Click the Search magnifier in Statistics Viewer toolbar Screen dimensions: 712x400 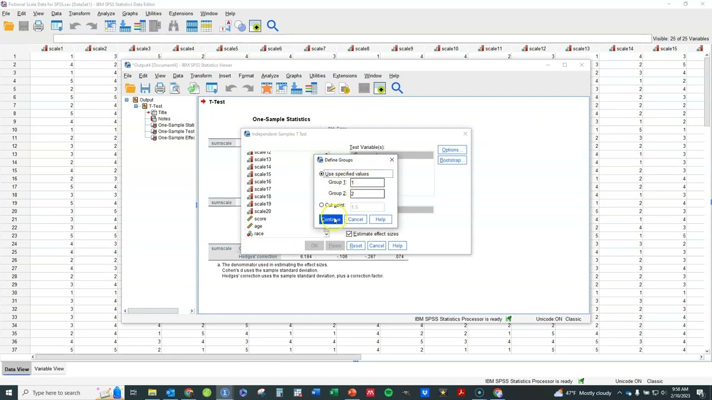point(397,88)
